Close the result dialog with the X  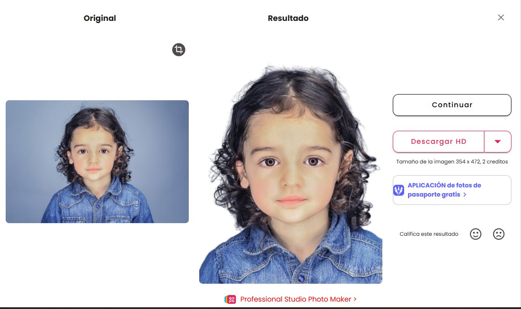pyautogui.click(x=501, y=17)
